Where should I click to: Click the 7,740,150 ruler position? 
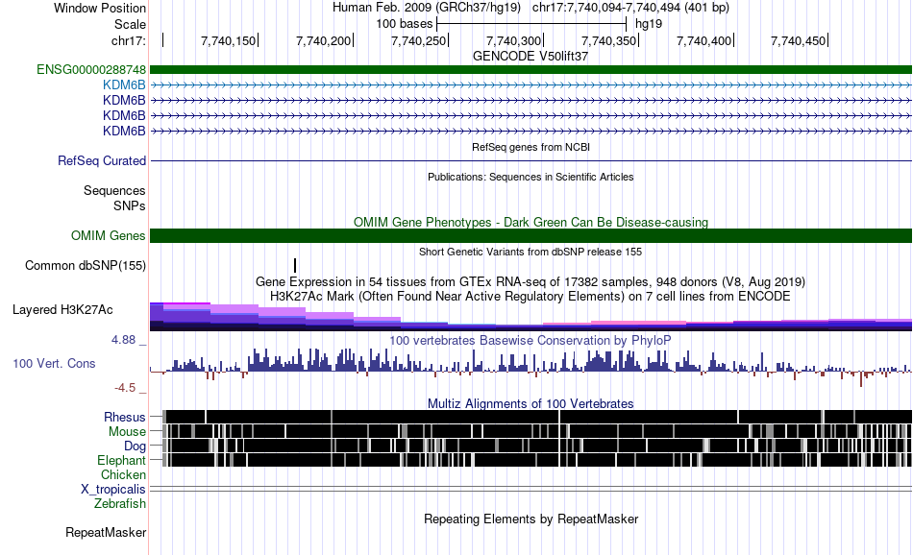229,40
